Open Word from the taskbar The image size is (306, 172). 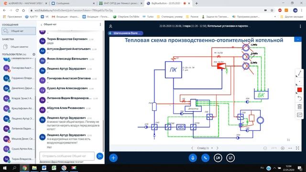pos(44,168)
